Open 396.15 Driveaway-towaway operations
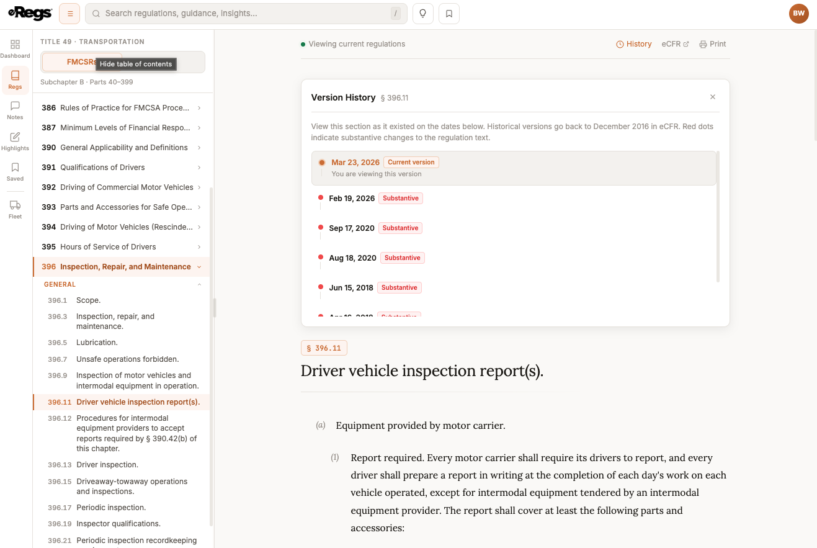Viewport: 817px width, 548px height. [x=122, y=487]
